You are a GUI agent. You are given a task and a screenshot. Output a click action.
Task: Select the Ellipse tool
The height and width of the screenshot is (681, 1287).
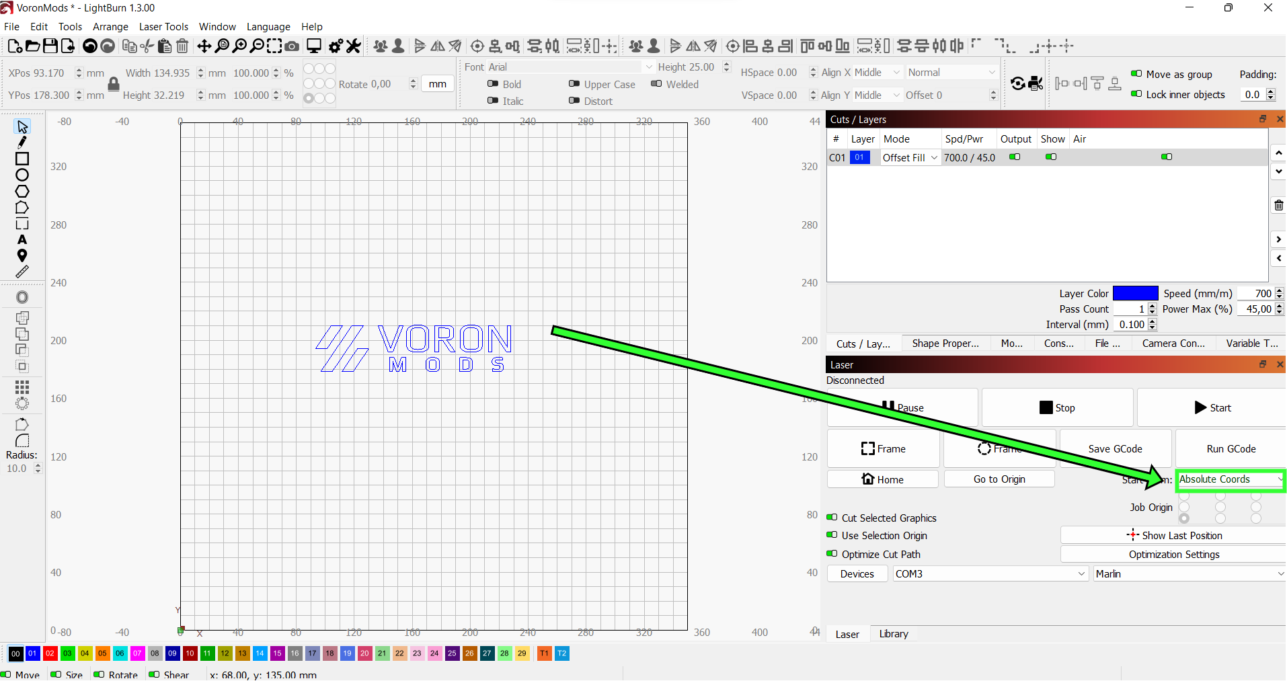[x=22, y=175]
